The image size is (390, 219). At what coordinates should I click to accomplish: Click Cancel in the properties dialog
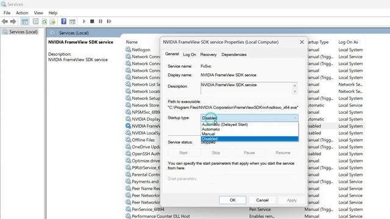262,200
